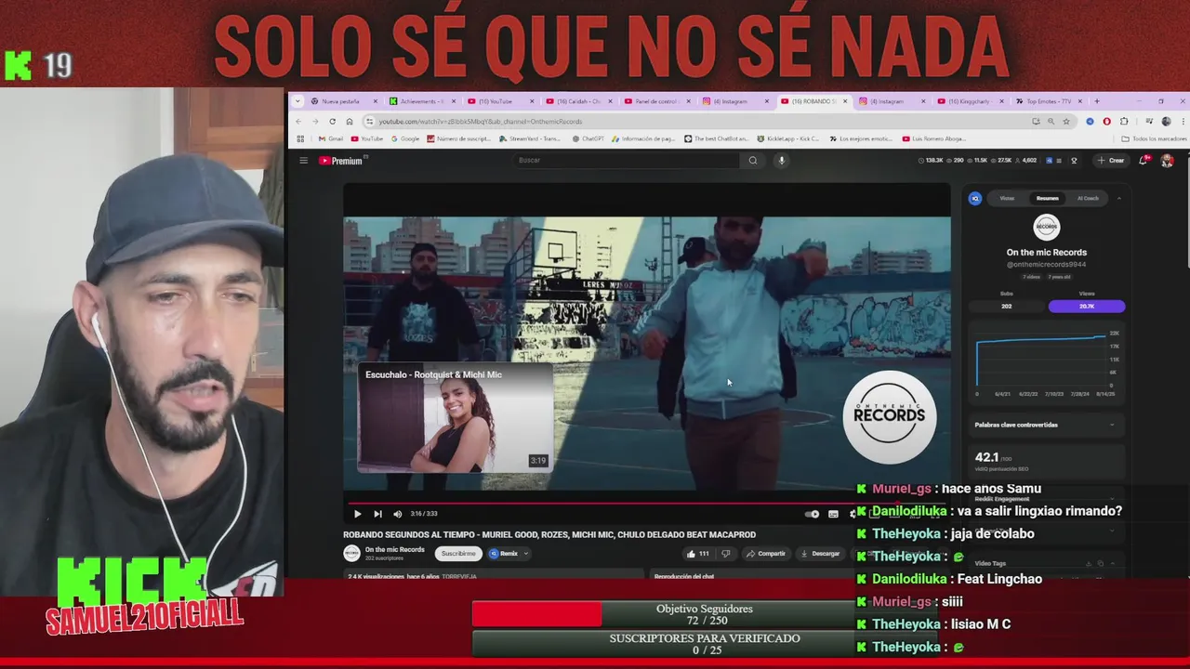Image resolution: width=1190 pixels, height=669 pixels.
Task: Open the YouTube hamburger guide menu
Action: (x=303, y=161)
